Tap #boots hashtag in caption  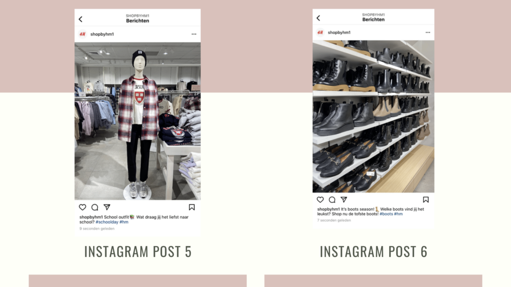tap(386, 214)
